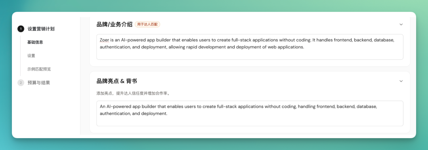This screenshot has width=428, height=150.
Task: Click the 品牌/业务介绍 heading
Action: pos(115,24)
